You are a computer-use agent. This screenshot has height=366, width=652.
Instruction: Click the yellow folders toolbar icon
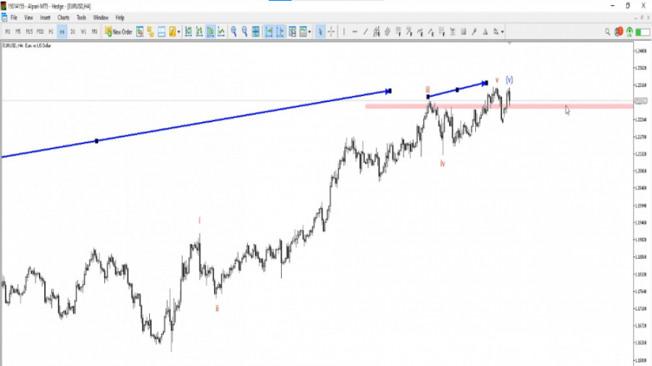151,32
